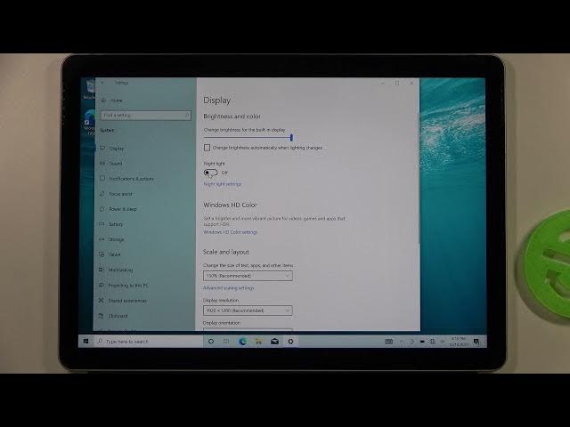Viewport: 570px width, 427px height.
Task: Toggle the Night light switch
Action: 210,173
